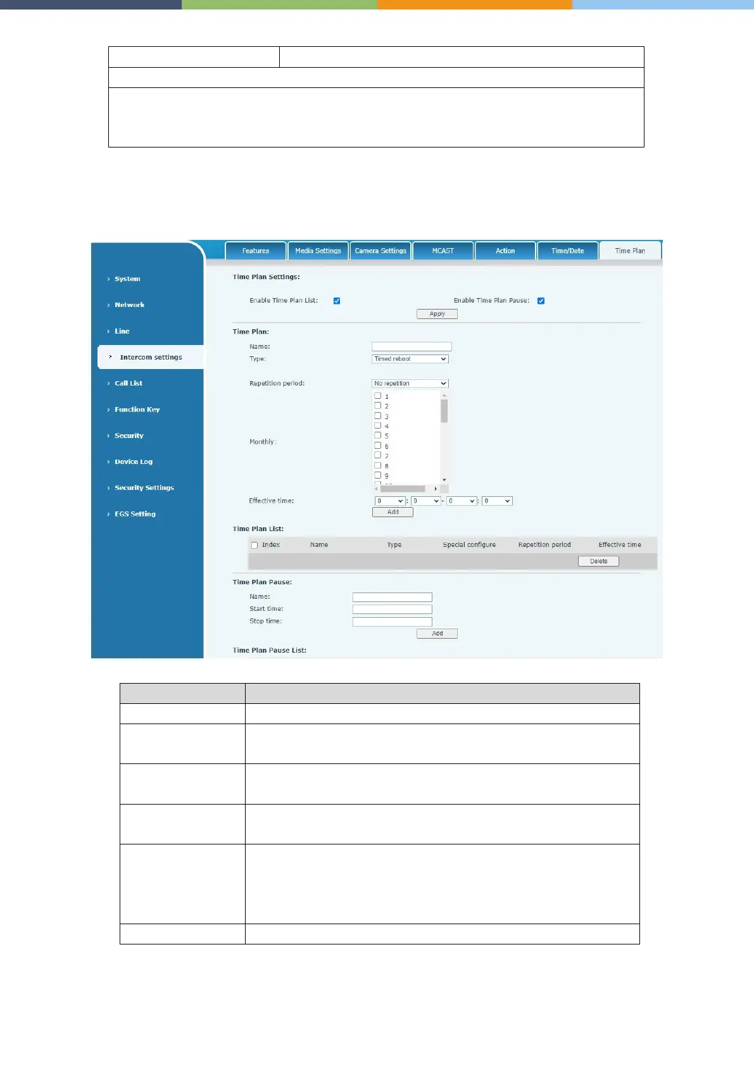
Task: Open the Features tab
Action: pos(256,251)
